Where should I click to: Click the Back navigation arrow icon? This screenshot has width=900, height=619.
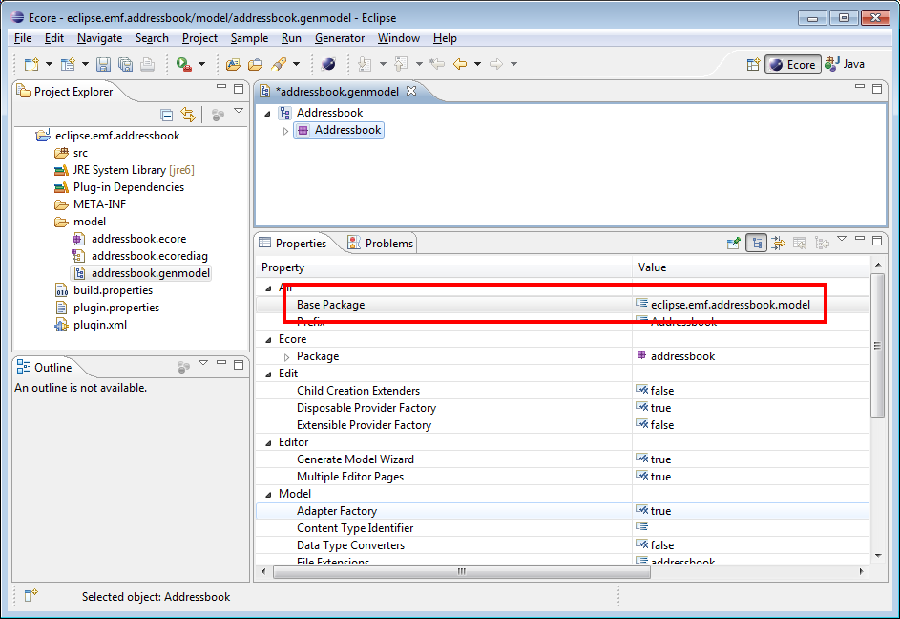(460, 64)
